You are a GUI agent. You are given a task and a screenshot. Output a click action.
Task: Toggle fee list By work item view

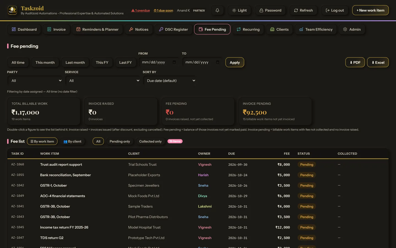click(x=42, y=141)
